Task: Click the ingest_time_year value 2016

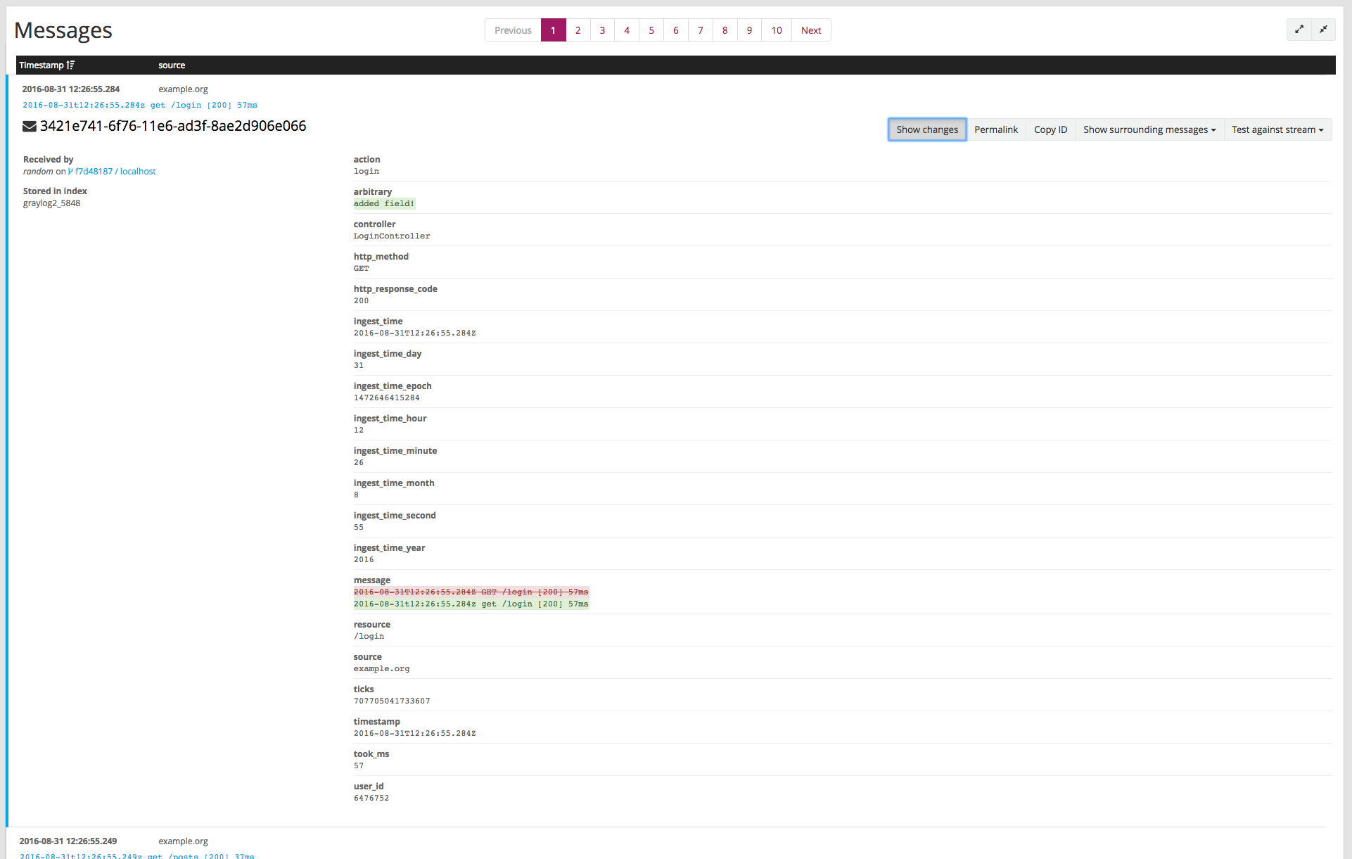Action: pos(364,560)
